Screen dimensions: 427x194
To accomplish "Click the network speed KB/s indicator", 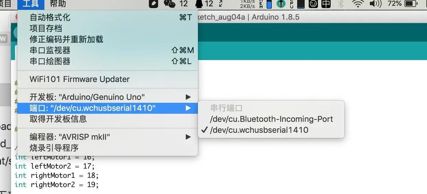I will 248,4.
